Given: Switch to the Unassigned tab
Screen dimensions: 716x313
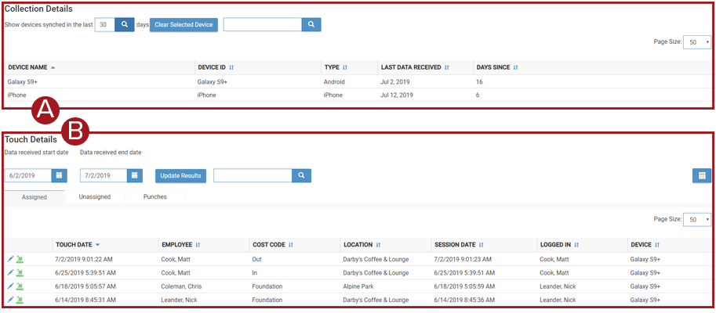Looking at the screenshot, I should coord(95,197).
